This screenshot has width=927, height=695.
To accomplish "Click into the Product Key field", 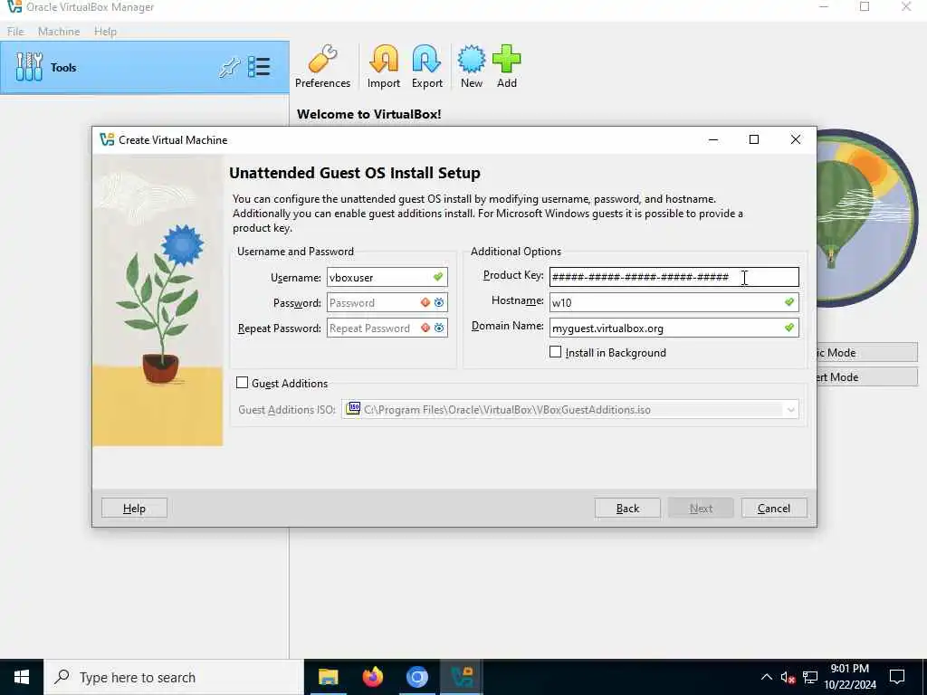I will coord(674,277).
